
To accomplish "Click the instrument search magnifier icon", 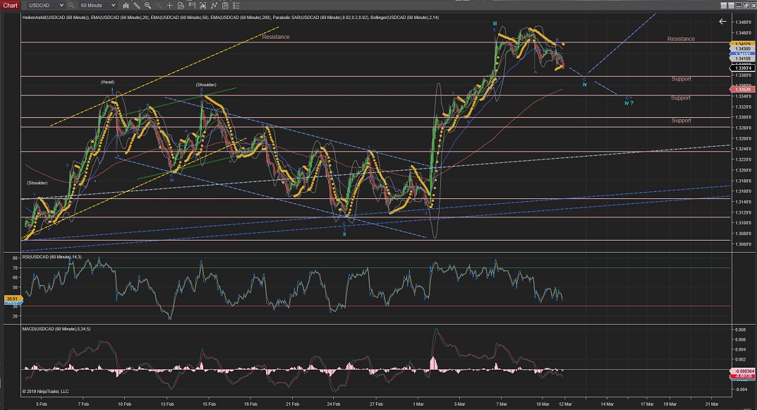I will click(x=71, y=6).
